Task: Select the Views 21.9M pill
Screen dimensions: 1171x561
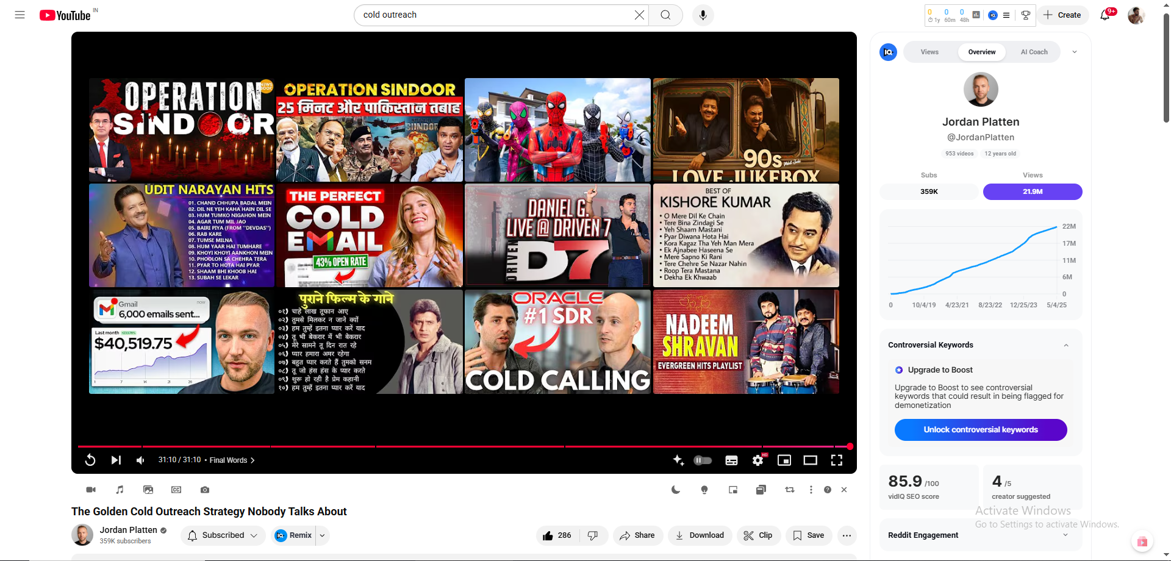Action: pos(1033,191)
